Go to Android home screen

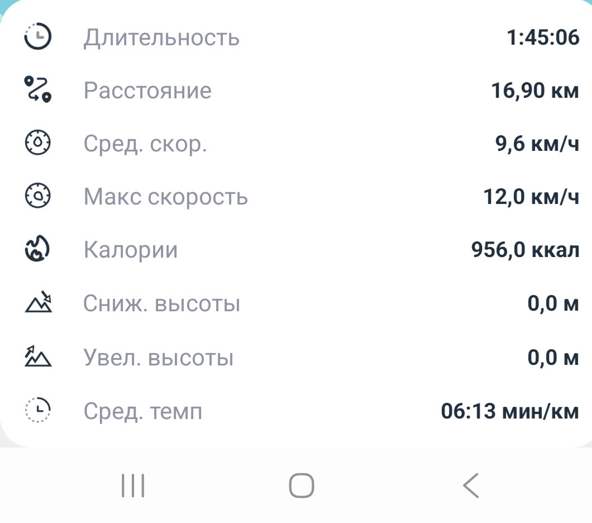pos(301,486)
